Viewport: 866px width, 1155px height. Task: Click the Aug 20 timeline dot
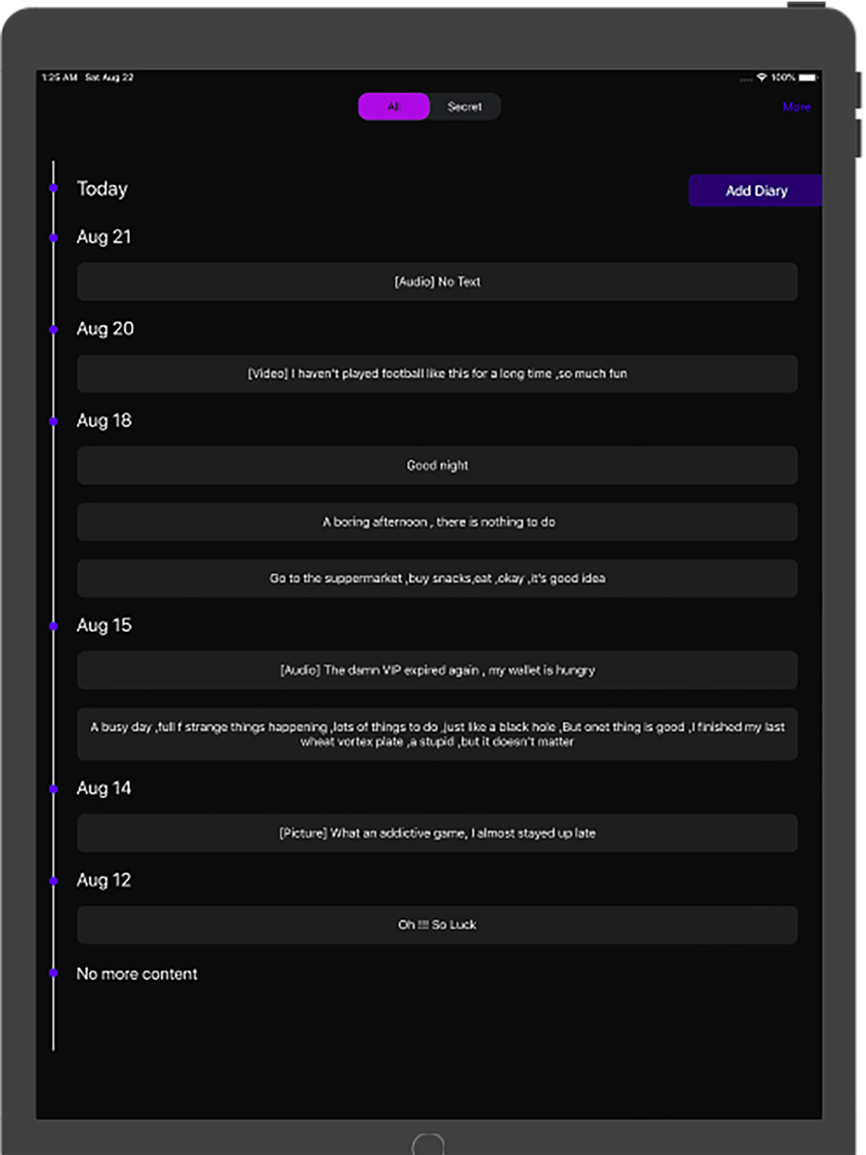54,329
